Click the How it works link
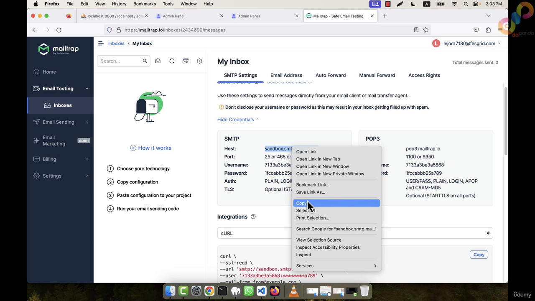Viewport: 535px width, 301px height. 150,148
